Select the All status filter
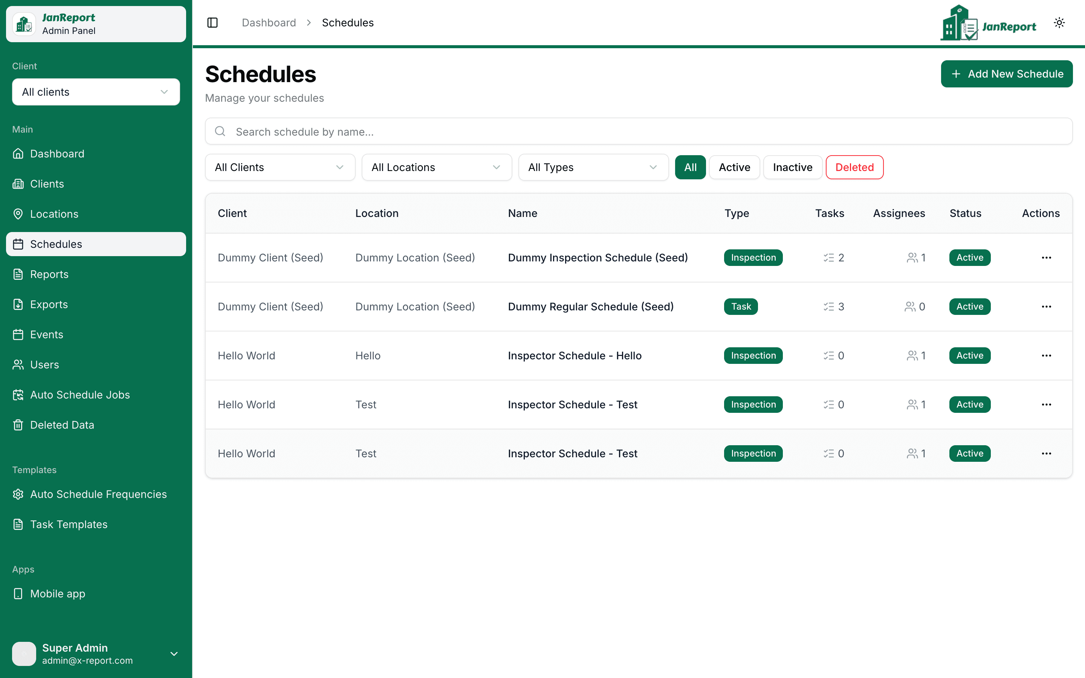This screenshot has height=678, width=1085. click(690, 167)
